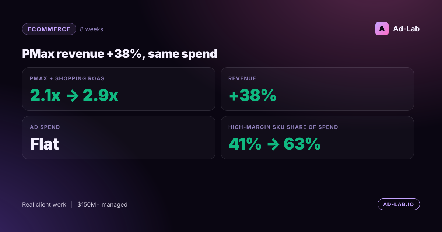
Task: Click the arrow in SKU share metric
Action: pos(273,145)
